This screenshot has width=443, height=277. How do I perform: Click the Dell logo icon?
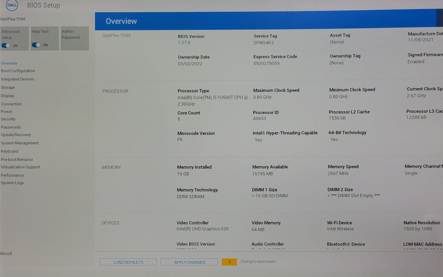click(x=12, y=5)
